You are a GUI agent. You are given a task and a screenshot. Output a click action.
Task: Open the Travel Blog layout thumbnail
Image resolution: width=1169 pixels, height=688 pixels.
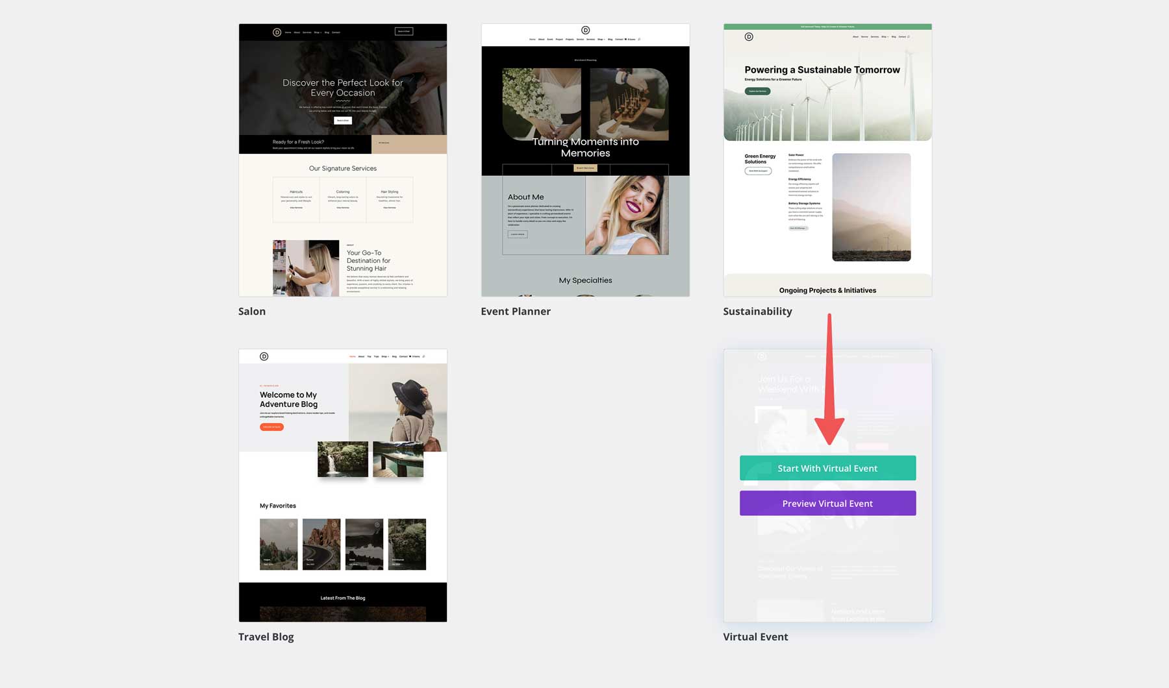343,485
